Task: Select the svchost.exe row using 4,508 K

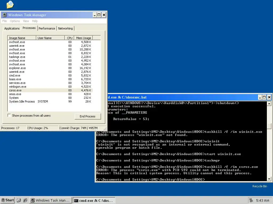Action: click(x=50, y=42)
